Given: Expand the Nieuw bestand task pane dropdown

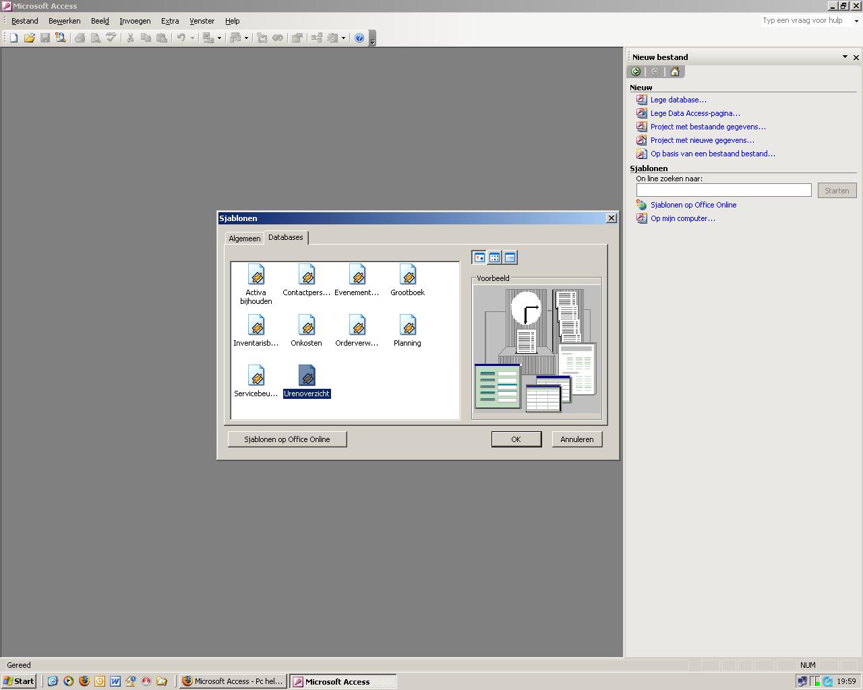Looking at the screenshot, I should tap(845, 57).
